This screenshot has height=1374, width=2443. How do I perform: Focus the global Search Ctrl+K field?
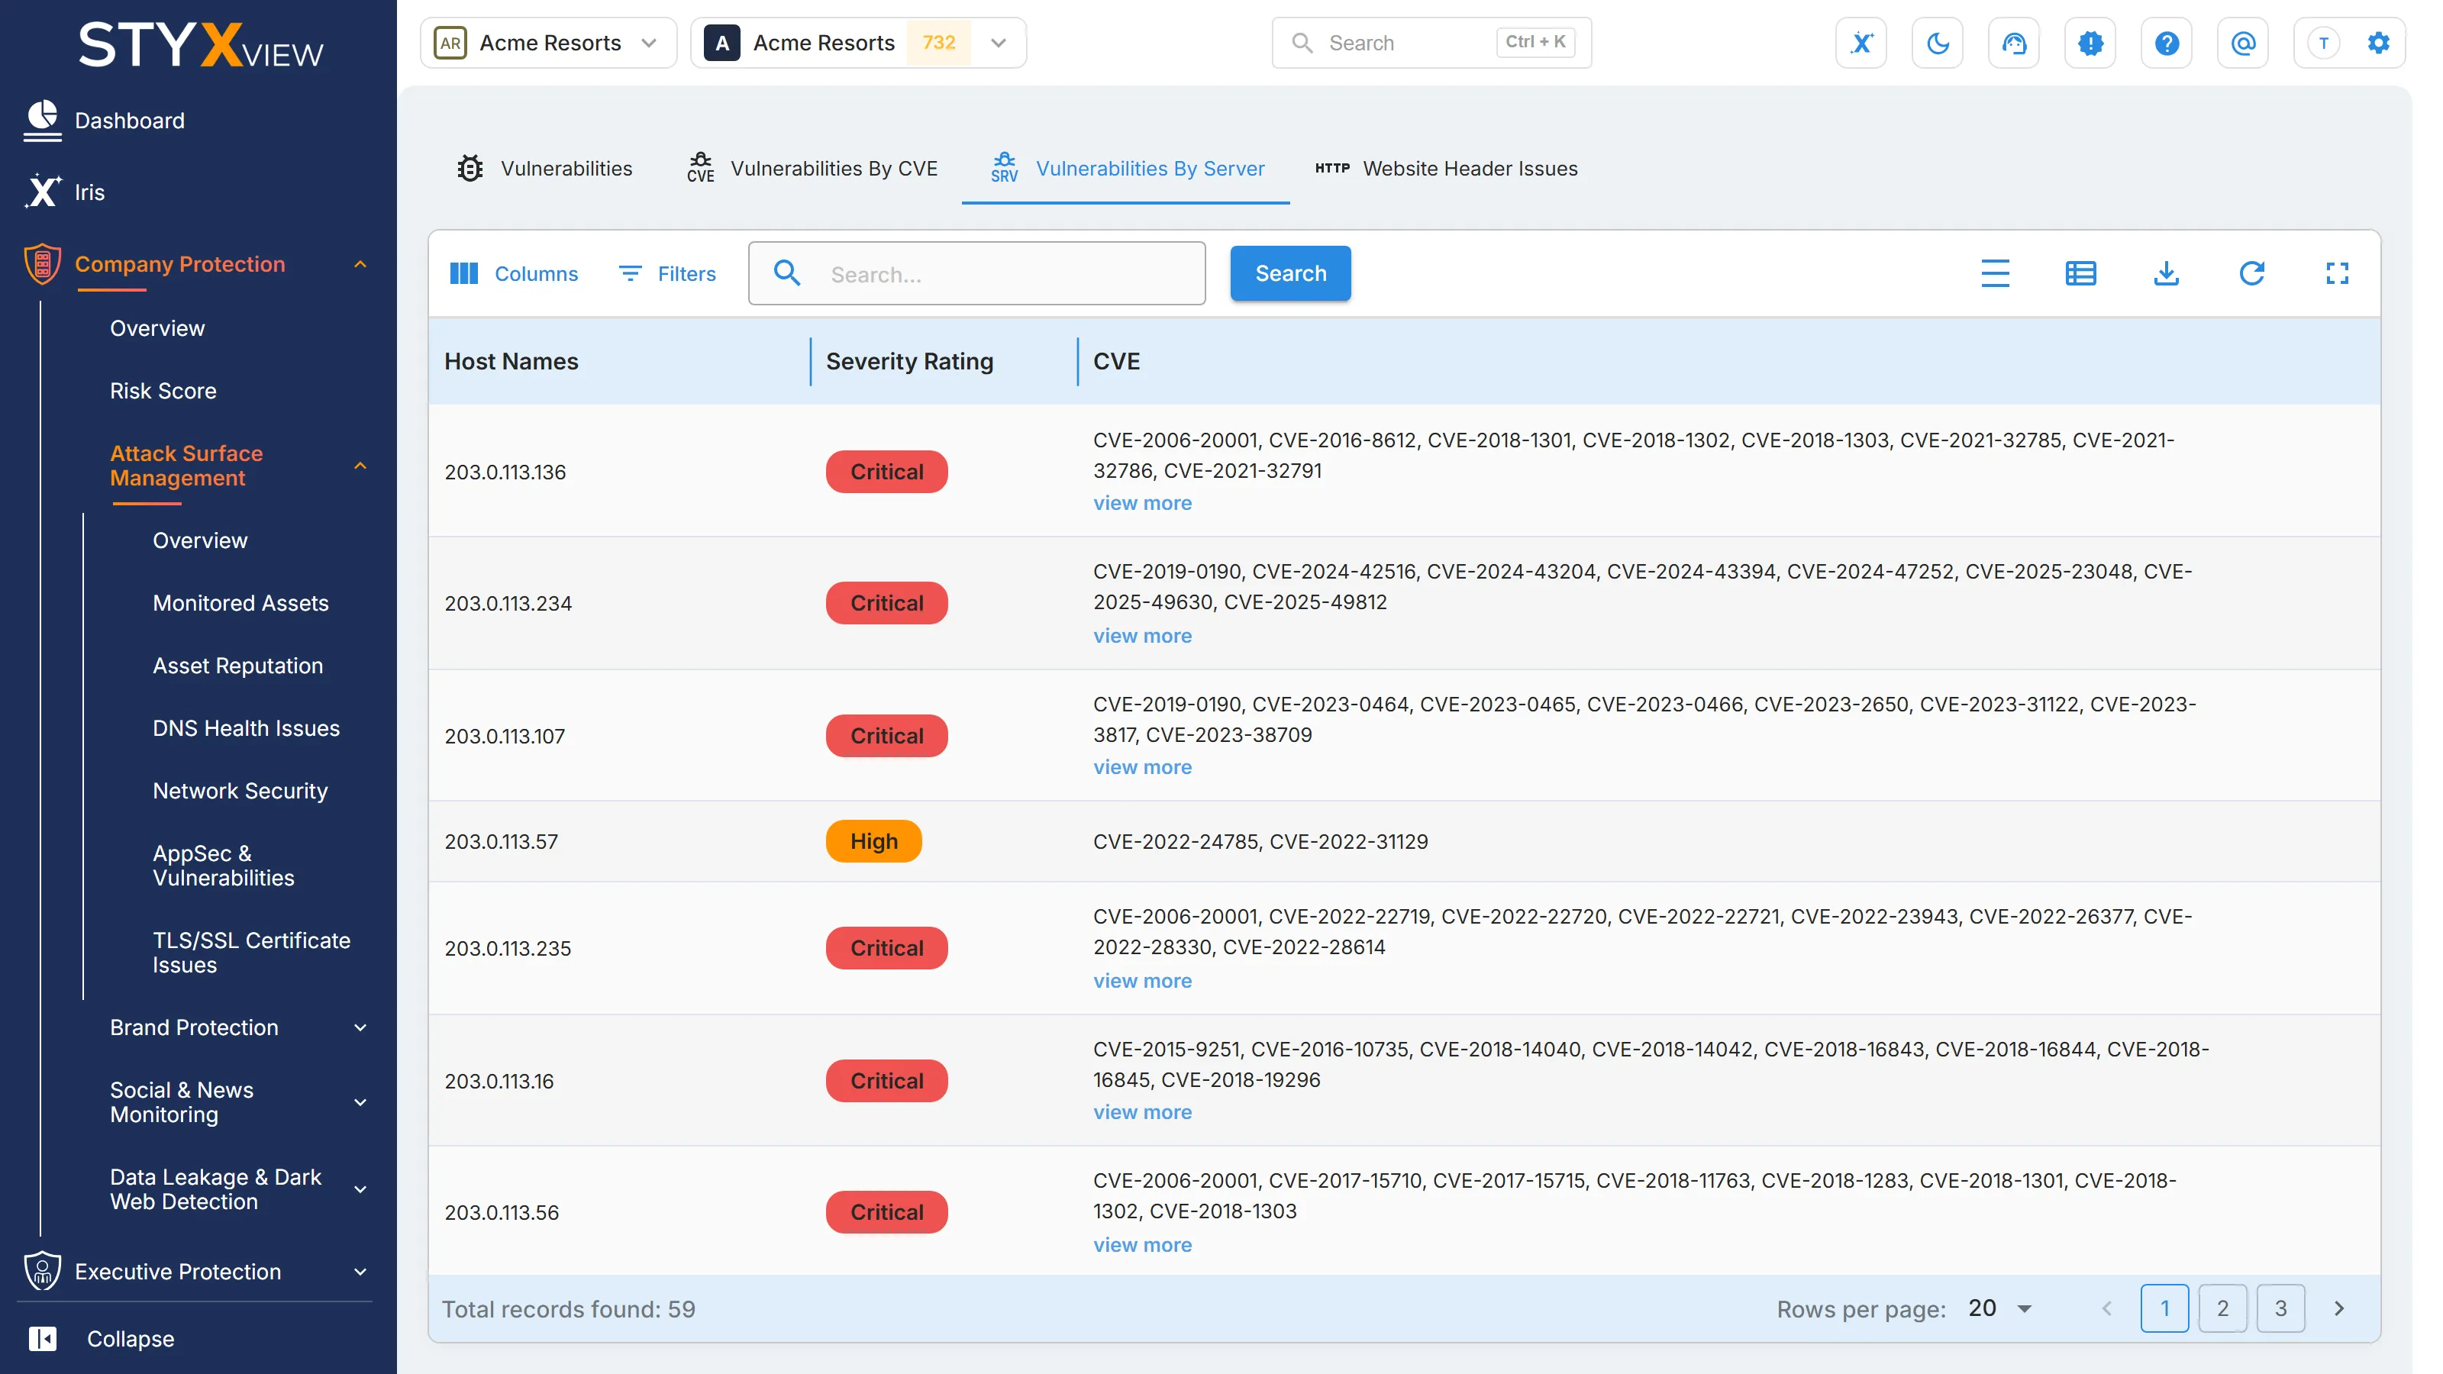pos(1431,43)
